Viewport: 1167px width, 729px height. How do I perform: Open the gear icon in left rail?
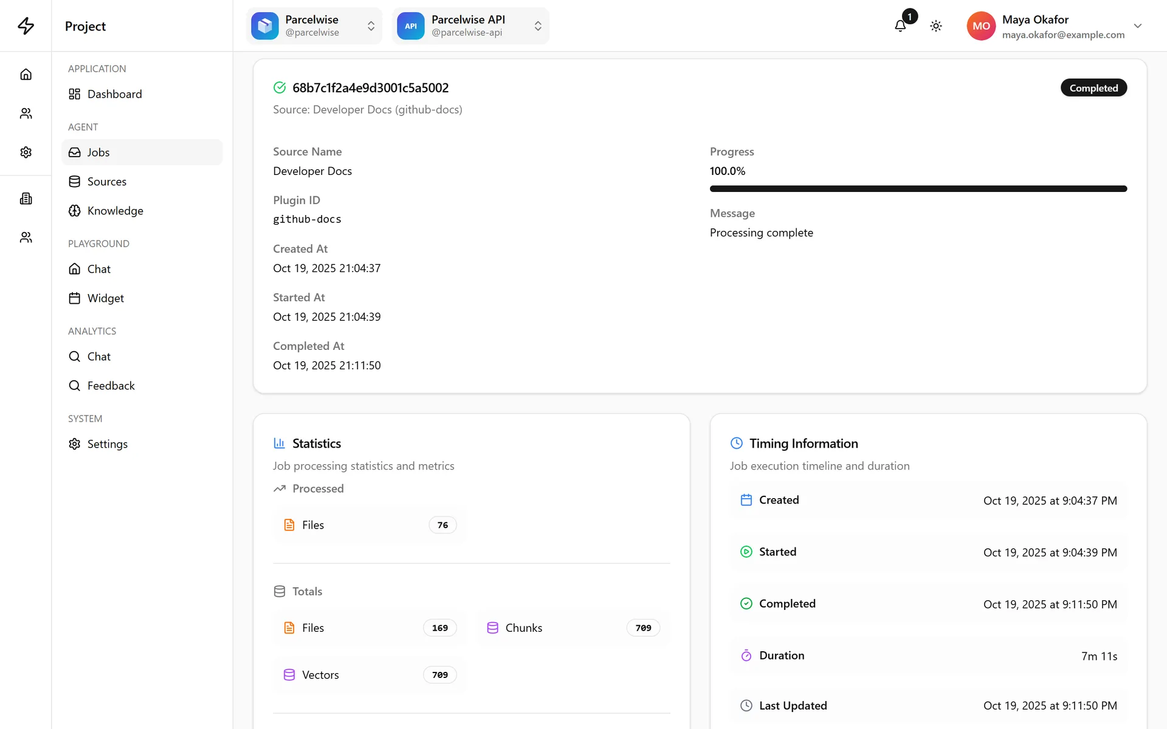point(26,152)
